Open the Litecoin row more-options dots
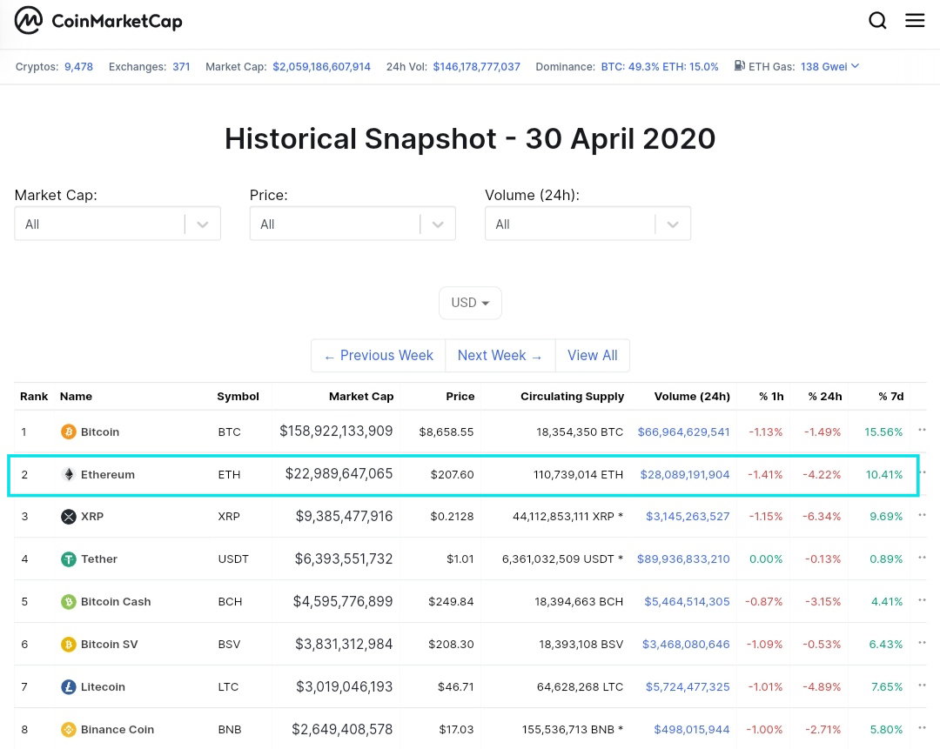 (x=922, y=685)
